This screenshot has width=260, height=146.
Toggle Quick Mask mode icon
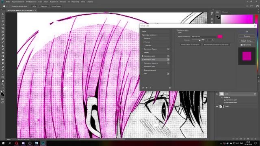(x=3, y=99)
